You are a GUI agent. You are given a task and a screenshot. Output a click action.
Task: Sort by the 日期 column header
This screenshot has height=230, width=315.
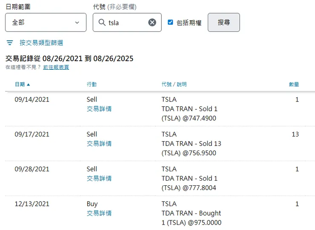pyautogui.click(x=20, y=85)
